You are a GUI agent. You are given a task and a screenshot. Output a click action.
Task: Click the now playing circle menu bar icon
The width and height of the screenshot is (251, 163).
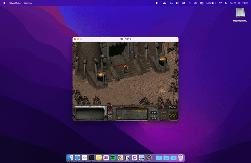pyautogui.click(x=190, y=3)
